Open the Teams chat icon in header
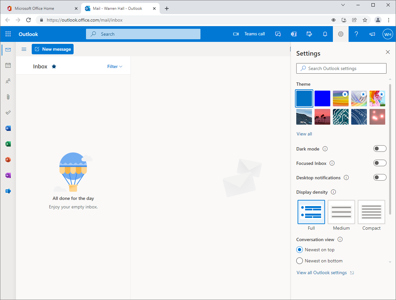This screenshot has width=396, height=300. coord(278,34)
